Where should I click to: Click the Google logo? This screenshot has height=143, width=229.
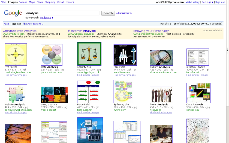point(13,13)
